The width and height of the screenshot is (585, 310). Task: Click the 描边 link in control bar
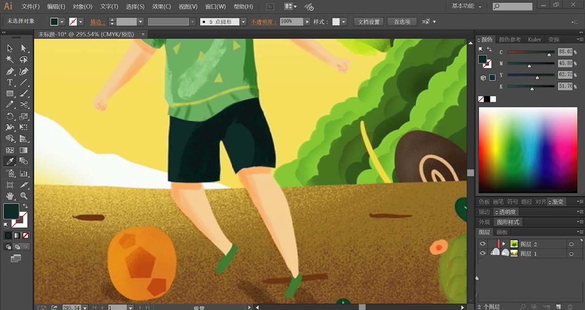pyautogui.click(x=97, y=22)
